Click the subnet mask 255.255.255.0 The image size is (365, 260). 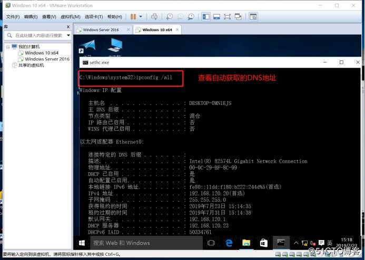point(208,200)
